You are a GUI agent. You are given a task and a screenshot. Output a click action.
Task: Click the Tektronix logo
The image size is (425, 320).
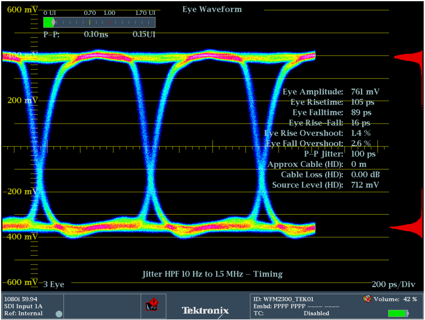click(x=205, y=310)
